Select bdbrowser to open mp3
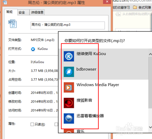 104,72
